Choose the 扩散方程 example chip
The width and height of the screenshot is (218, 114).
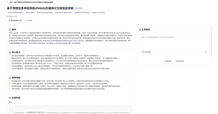pyautogui.click(x=168, y=61)
